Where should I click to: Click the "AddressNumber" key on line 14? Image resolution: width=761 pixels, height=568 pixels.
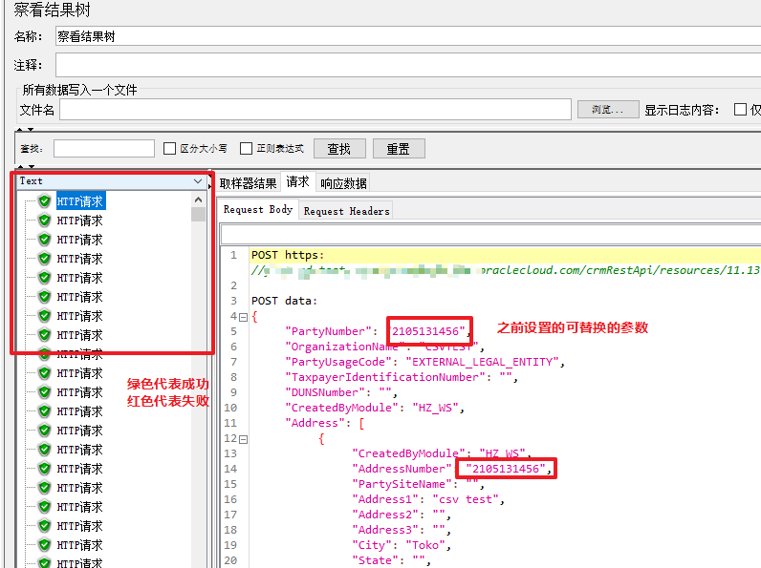pyautogui.click(x=402, y=469)
